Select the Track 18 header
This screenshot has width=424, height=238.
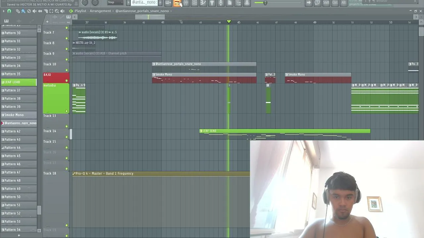coord(56,200)
